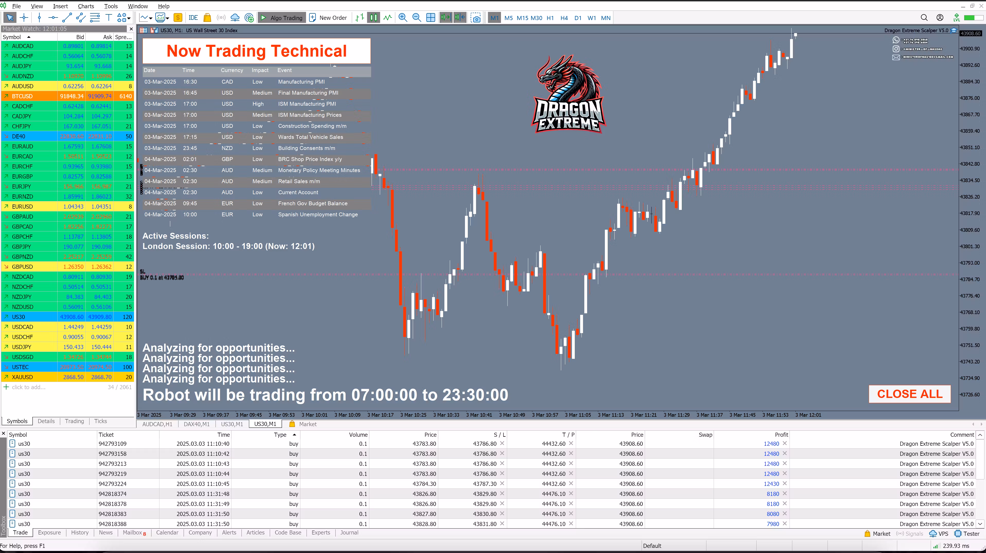
Task: Open the File menu
Action: [16, 6]
